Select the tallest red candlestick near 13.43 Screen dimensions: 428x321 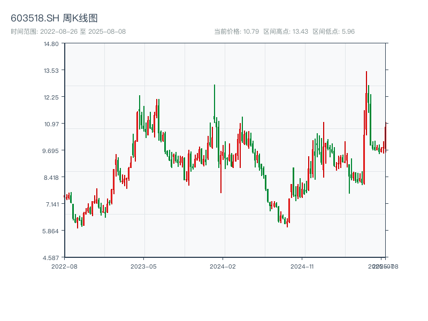pyautogui.click(x=366, y=103)
